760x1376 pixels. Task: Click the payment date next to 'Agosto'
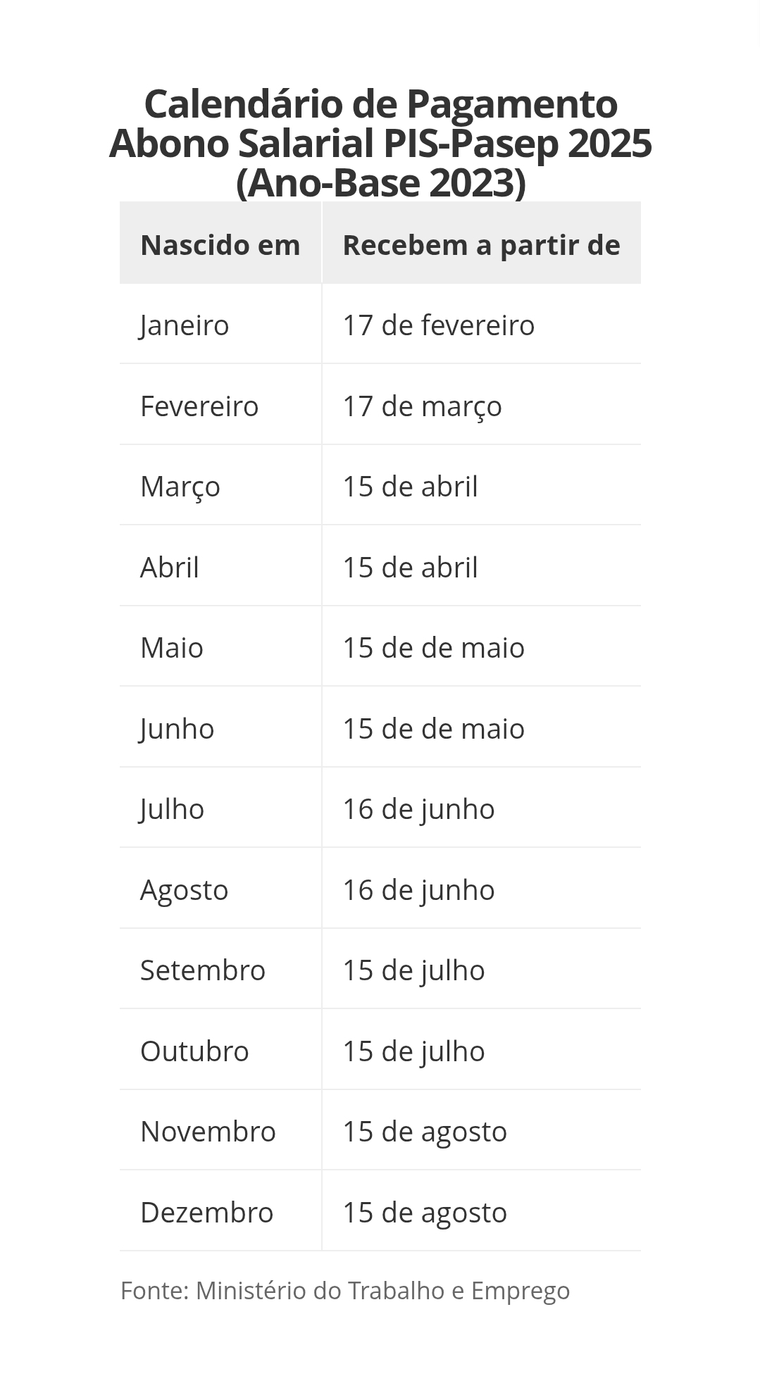click(x=418, y=890)
